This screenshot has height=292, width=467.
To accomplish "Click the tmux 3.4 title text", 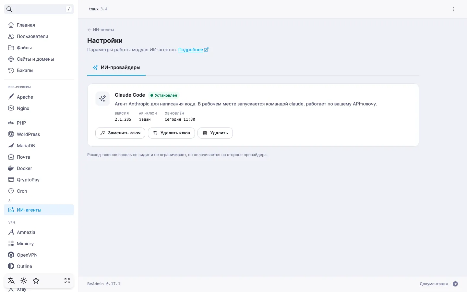I will tap(98, 9).
